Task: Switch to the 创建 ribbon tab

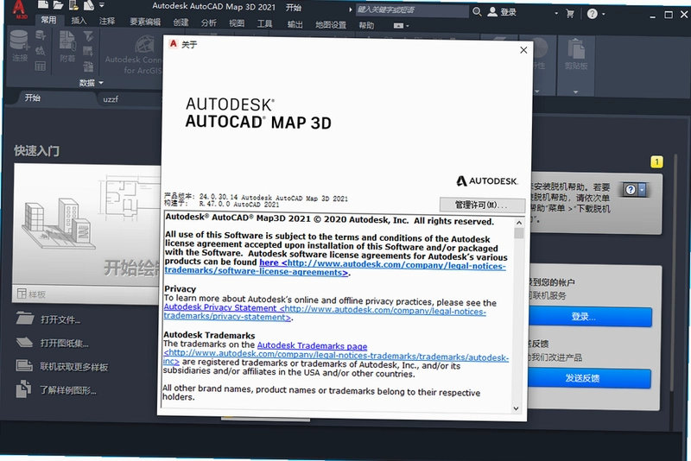Action: coord(181,22)
